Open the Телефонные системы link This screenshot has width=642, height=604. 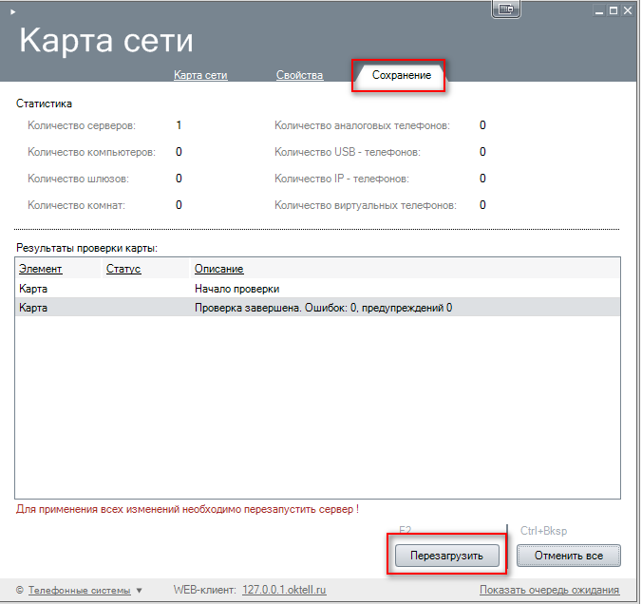pyautogui.click(x=80, y=590)
